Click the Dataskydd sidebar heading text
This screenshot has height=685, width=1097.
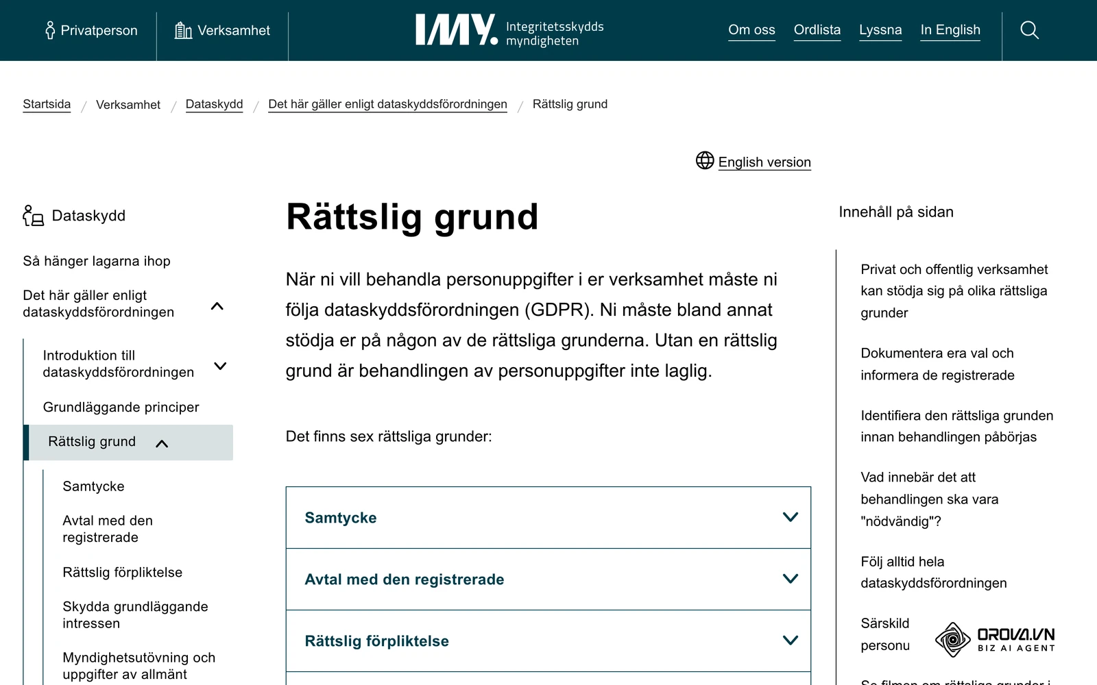[88, 216]
